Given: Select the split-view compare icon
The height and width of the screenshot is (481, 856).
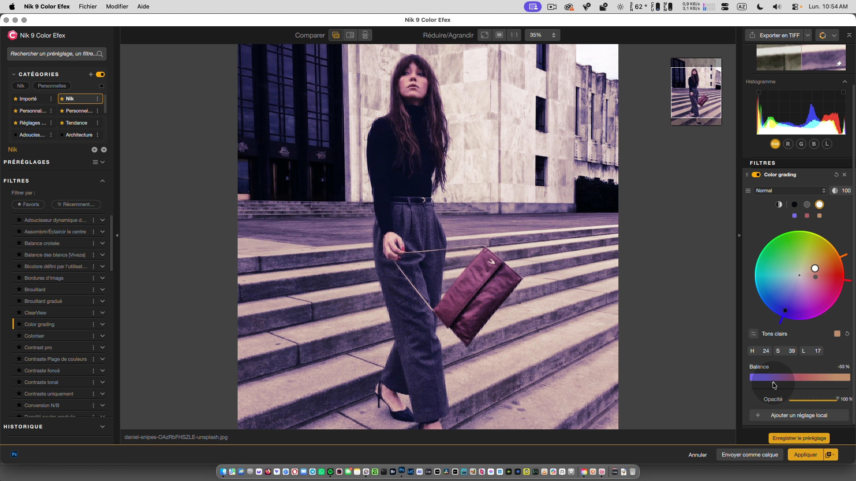Looking at the screenshot, I should point(350,35).
